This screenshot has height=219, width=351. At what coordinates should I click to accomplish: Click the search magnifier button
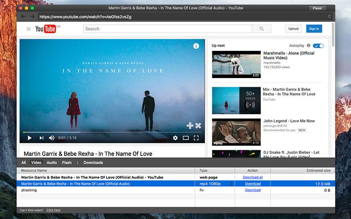(261, 29)
